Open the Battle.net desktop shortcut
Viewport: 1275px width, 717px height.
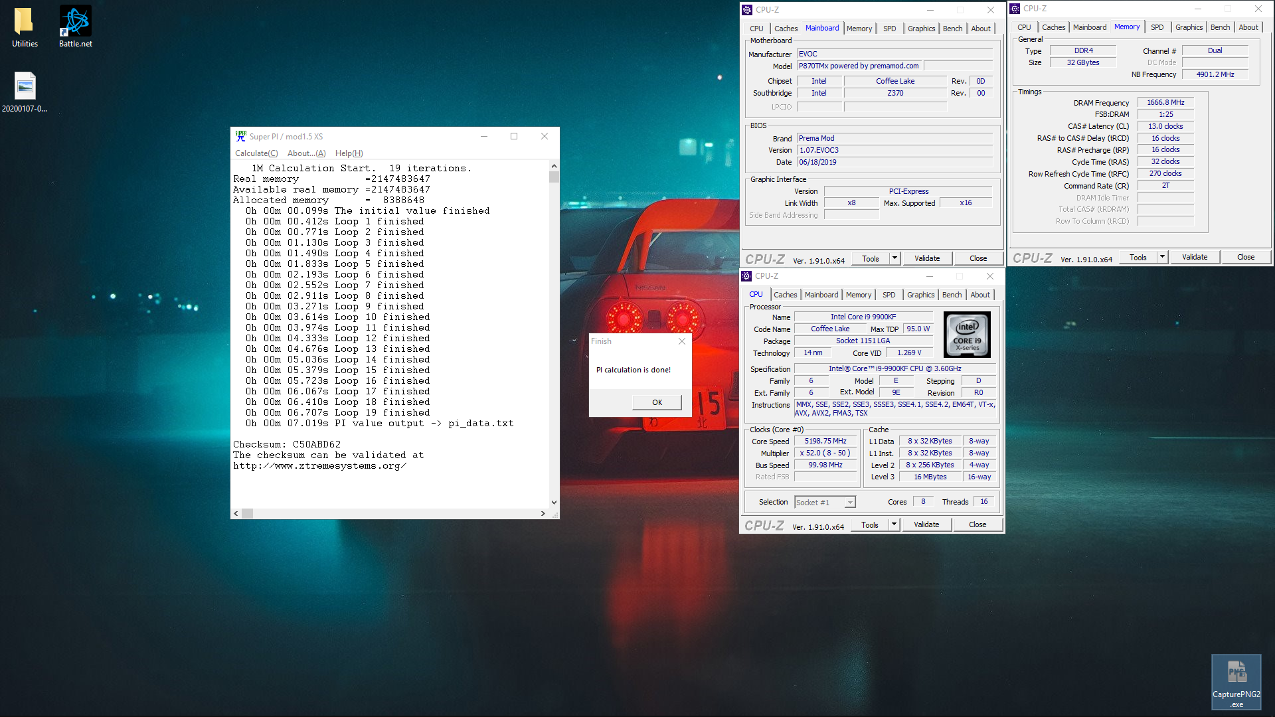click(75, 22)
